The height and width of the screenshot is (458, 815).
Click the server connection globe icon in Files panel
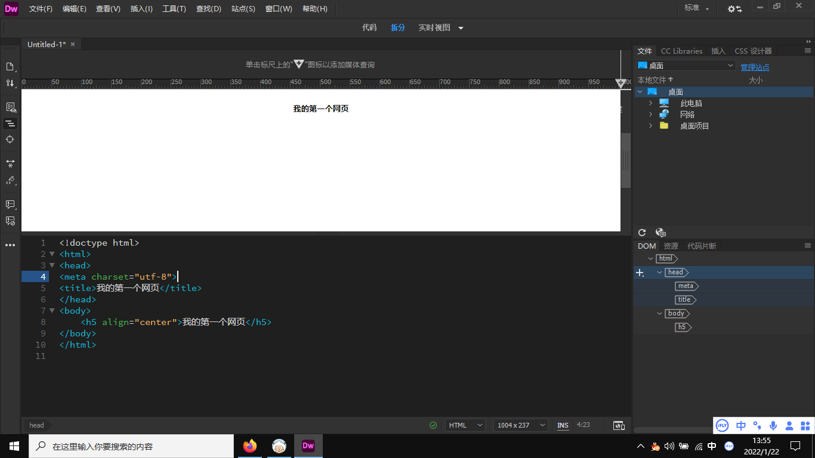(x=660, y=233)
